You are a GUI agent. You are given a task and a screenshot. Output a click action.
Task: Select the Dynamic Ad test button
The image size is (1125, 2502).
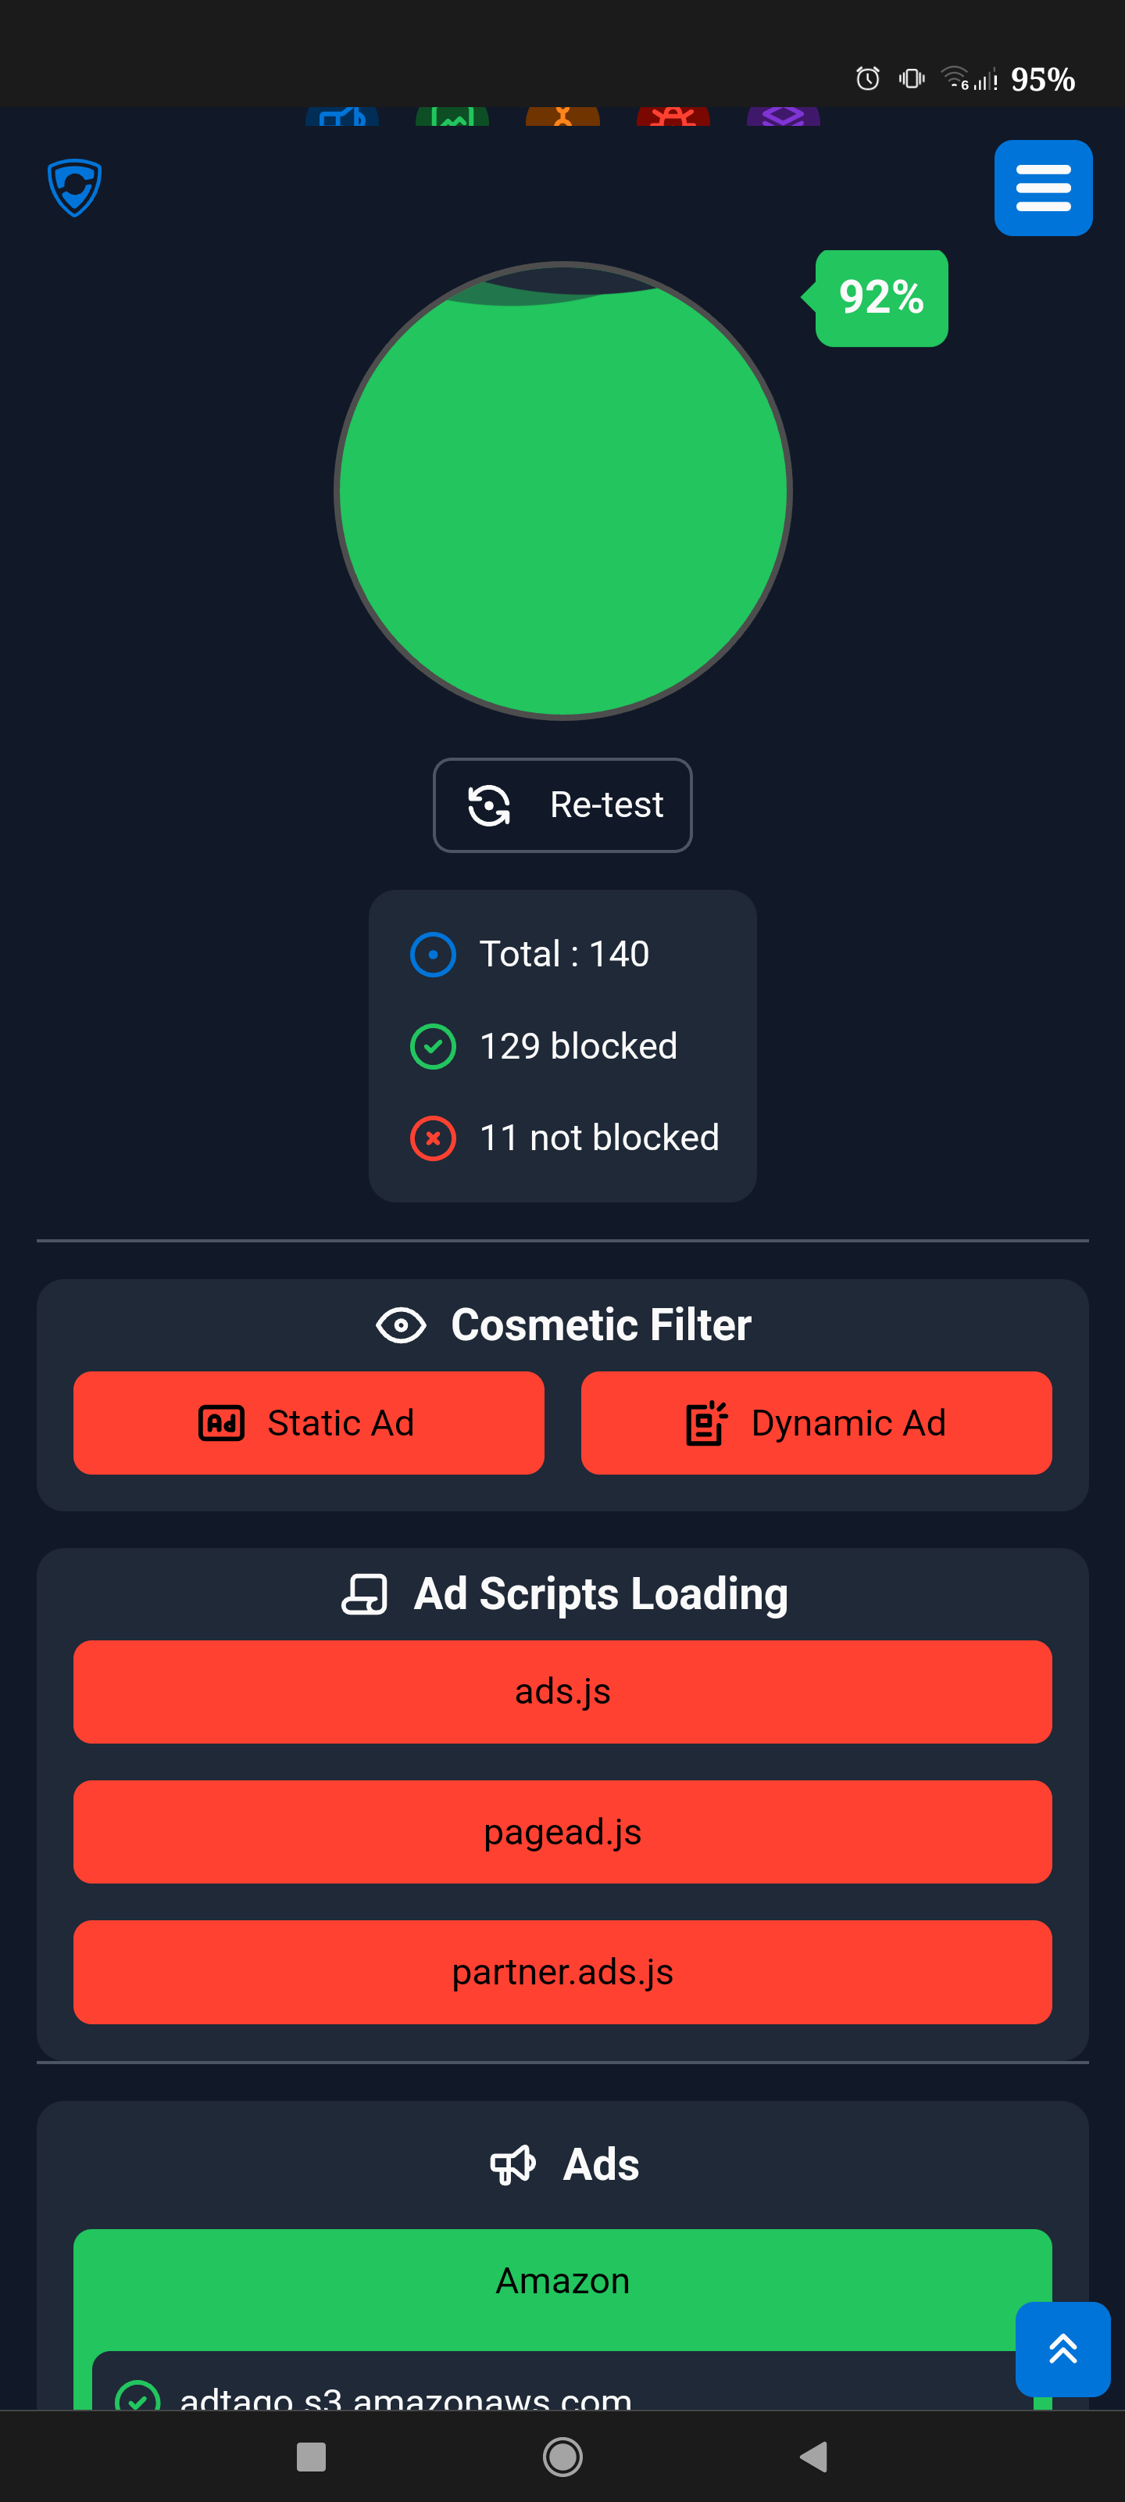coord(816,1423)
